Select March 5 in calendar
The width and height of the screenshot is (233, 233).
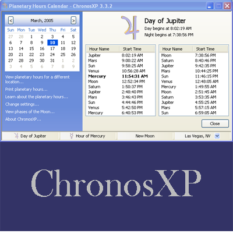73,37
